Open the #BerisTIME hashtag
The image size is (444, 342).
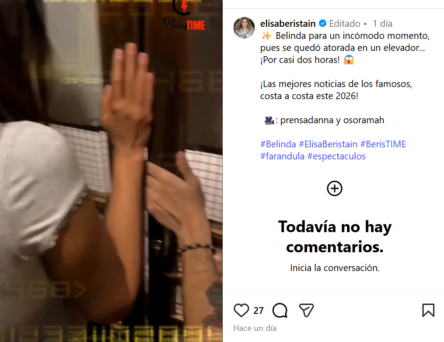click(x=383, y=144)
